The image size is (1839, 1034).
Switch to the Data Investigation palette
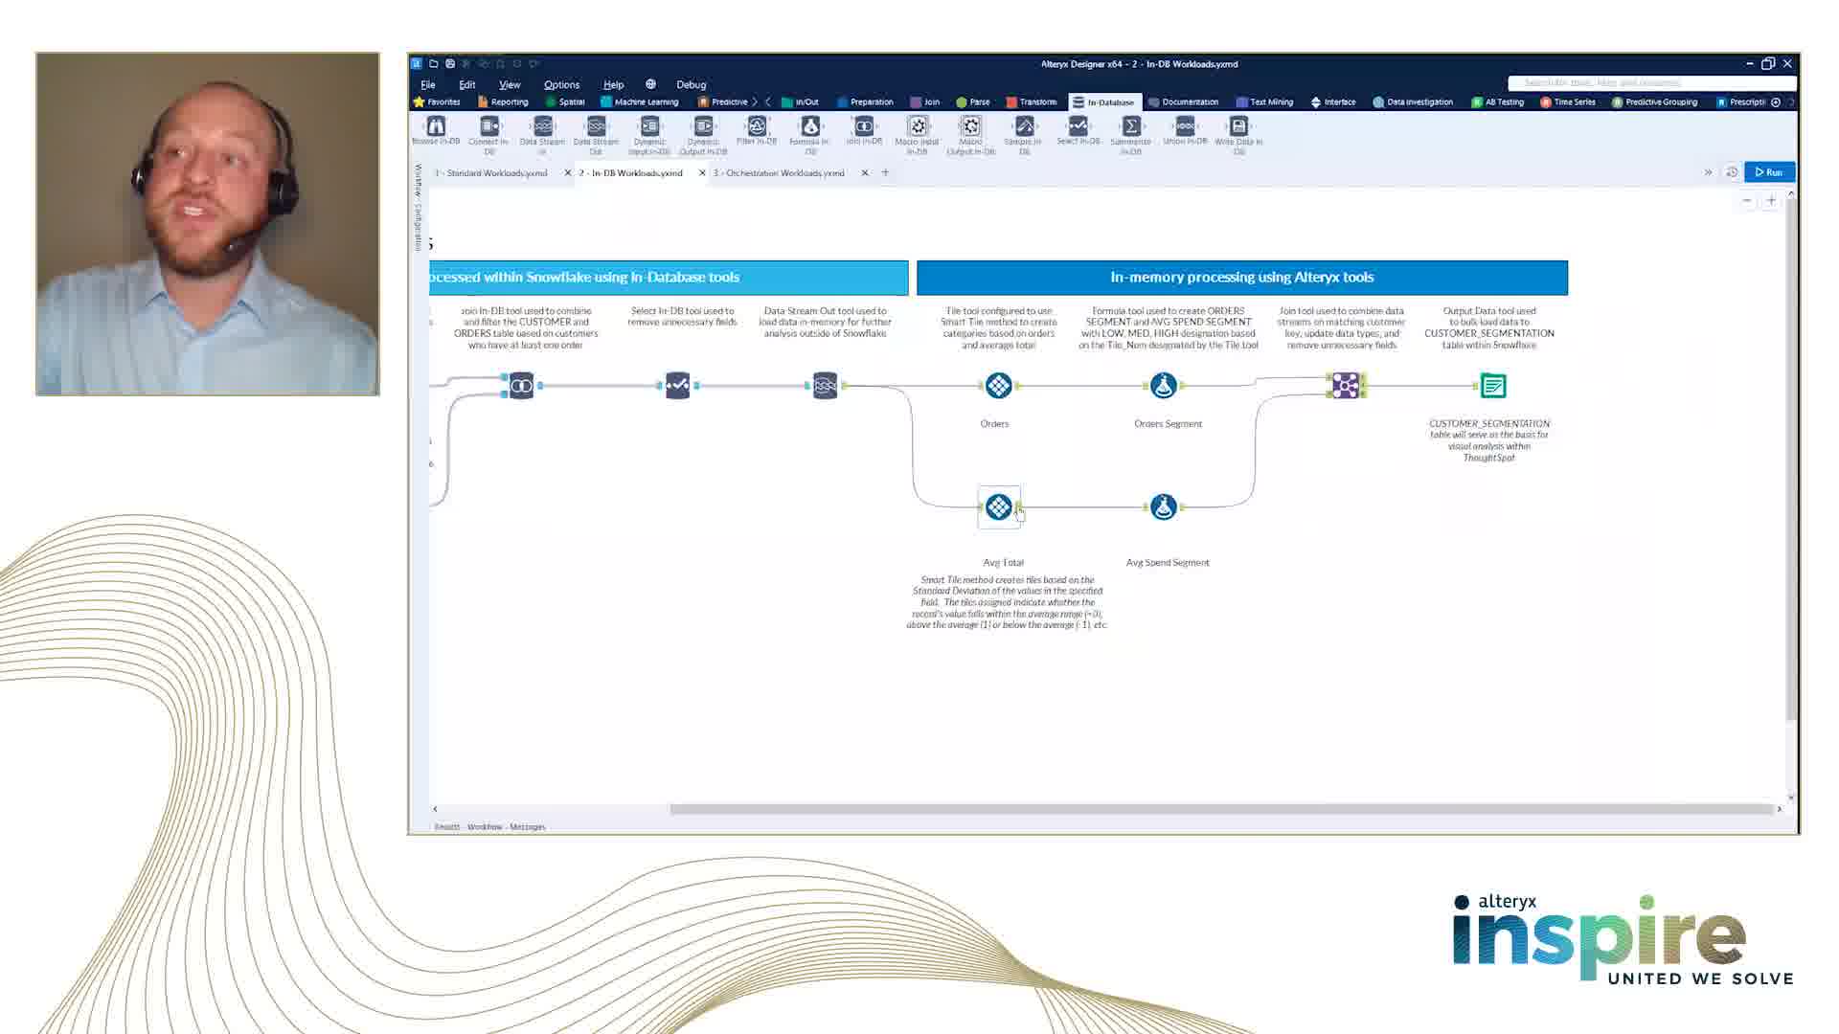[x=1413, y=101]
